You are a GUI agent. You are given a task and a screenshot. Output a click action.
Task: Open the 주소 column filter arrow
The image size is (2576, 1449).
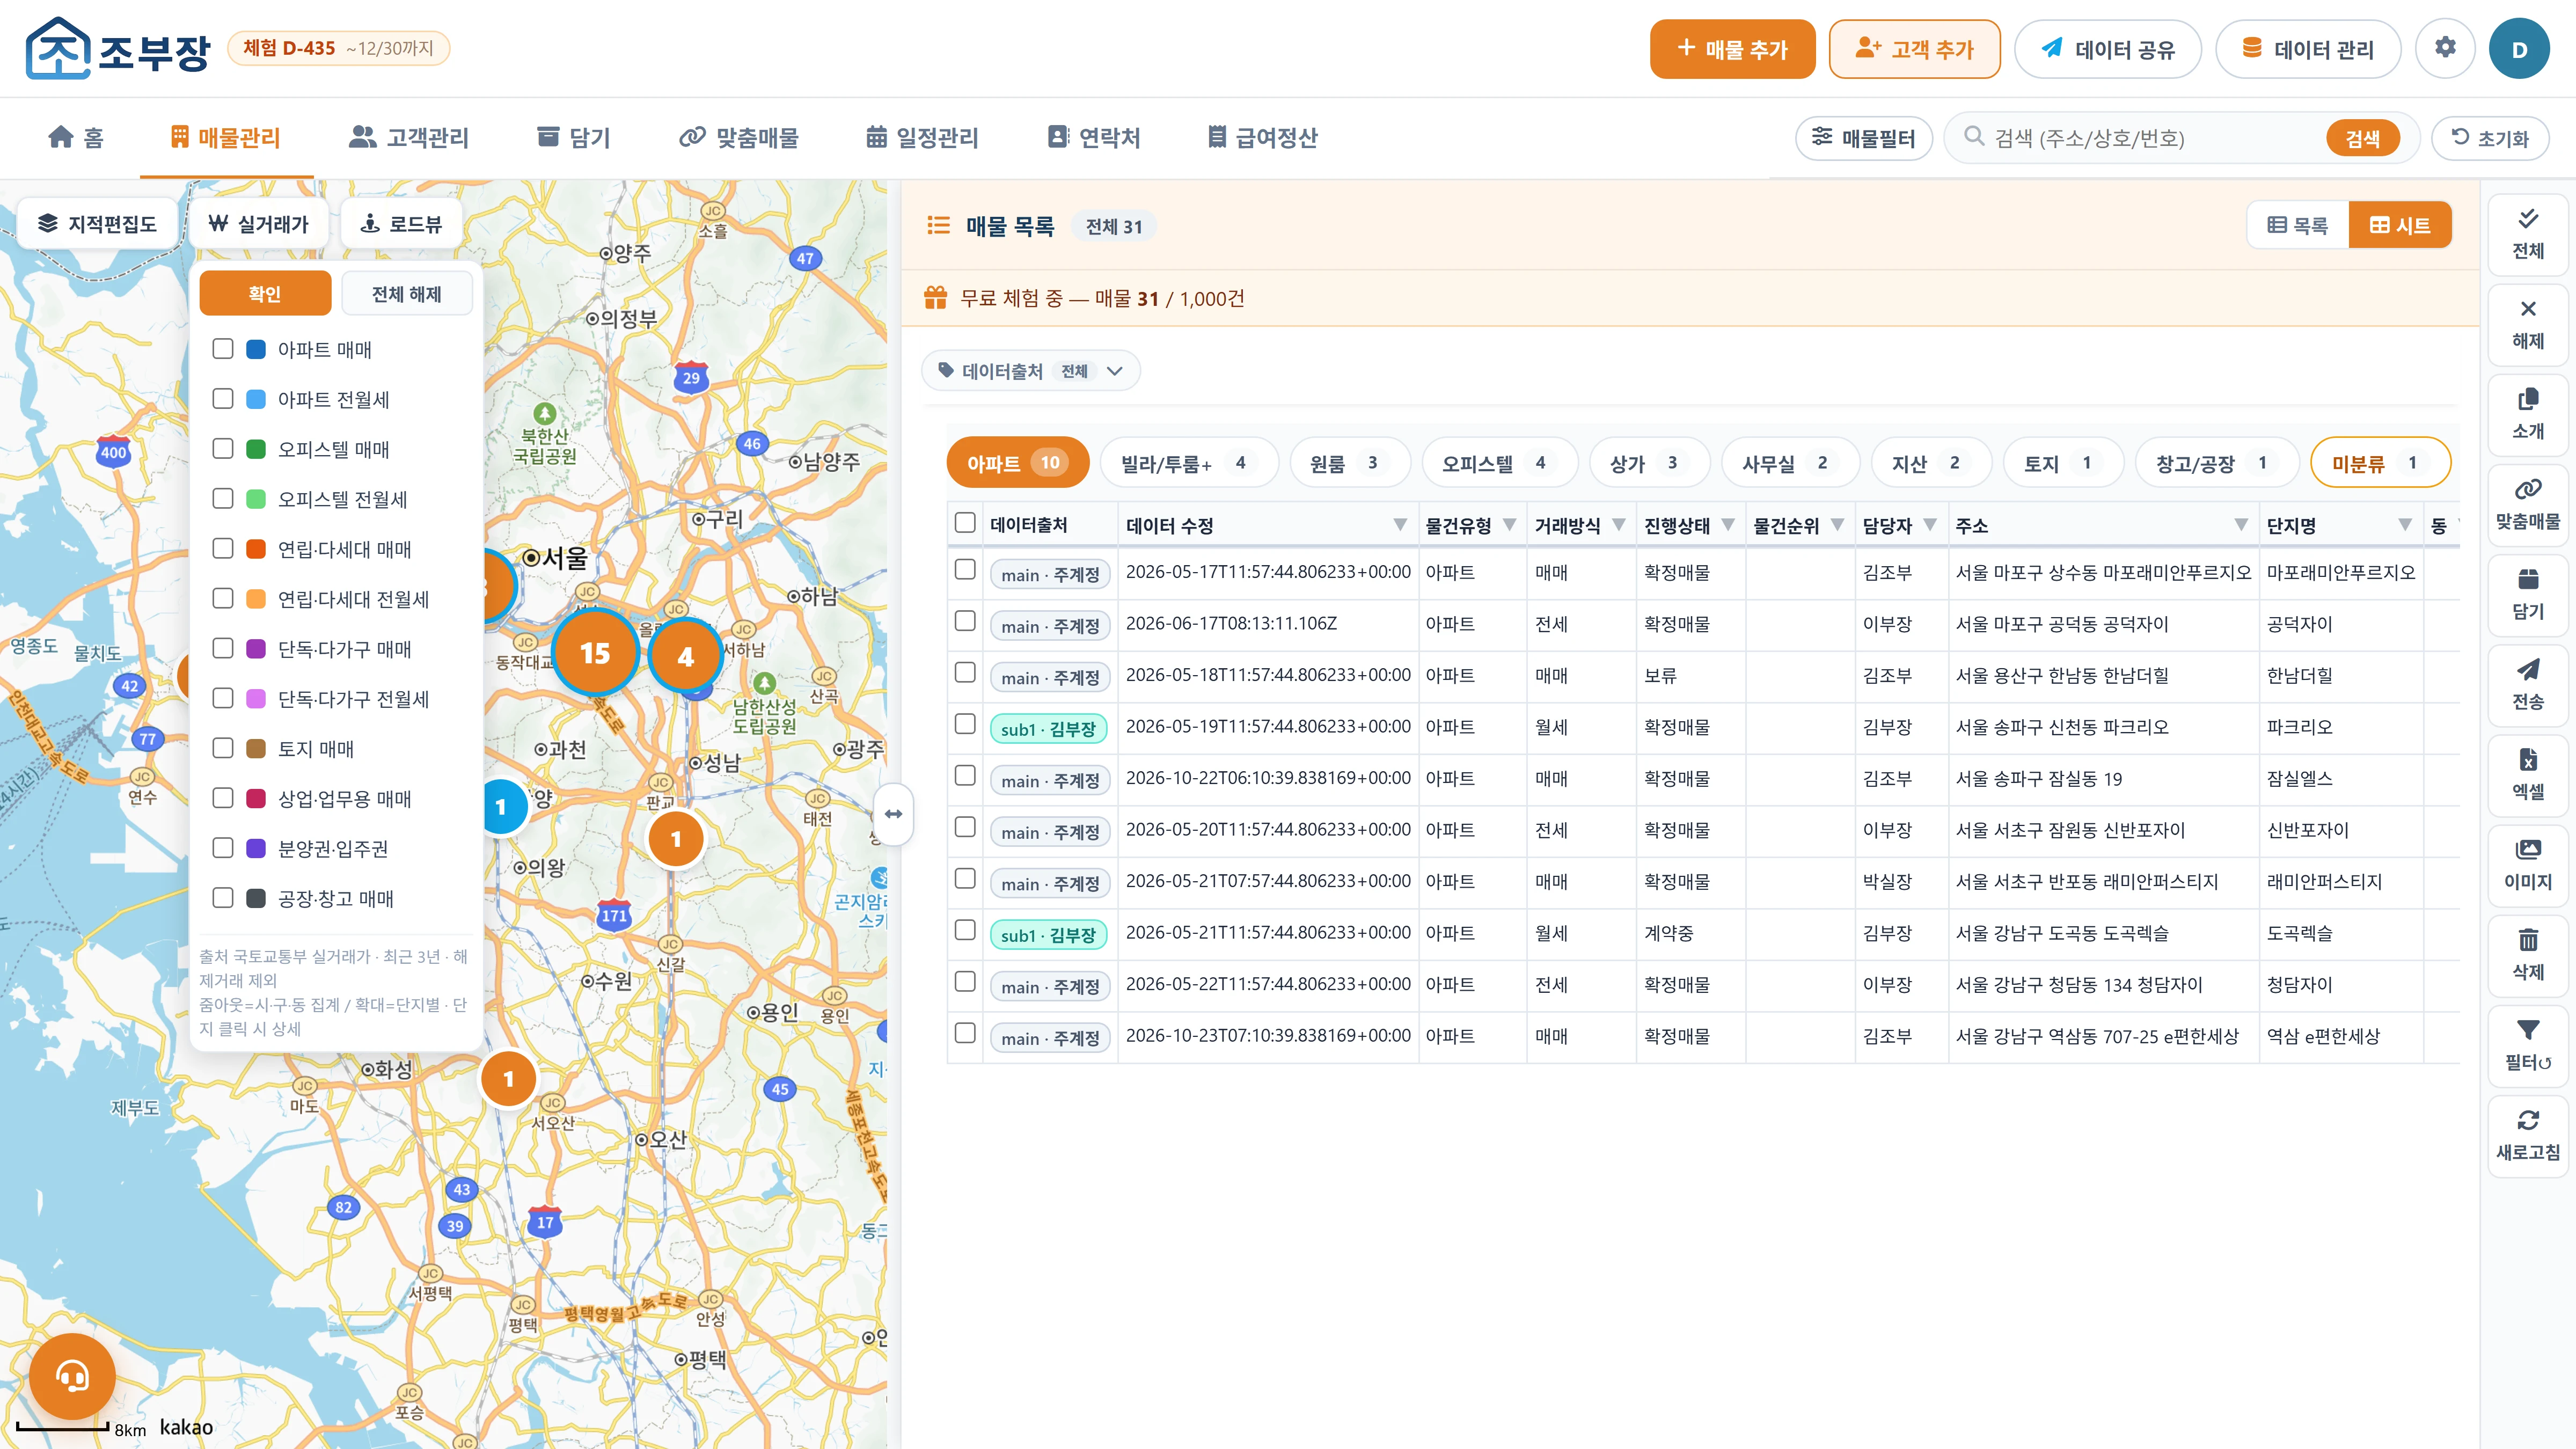(2241, 525)
